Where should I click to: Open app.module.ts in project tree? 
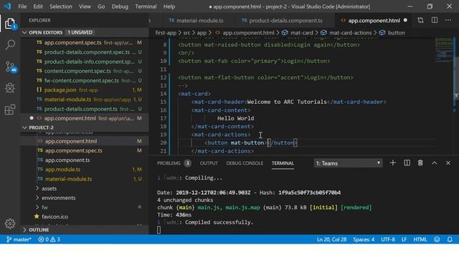tap(85, 169)
